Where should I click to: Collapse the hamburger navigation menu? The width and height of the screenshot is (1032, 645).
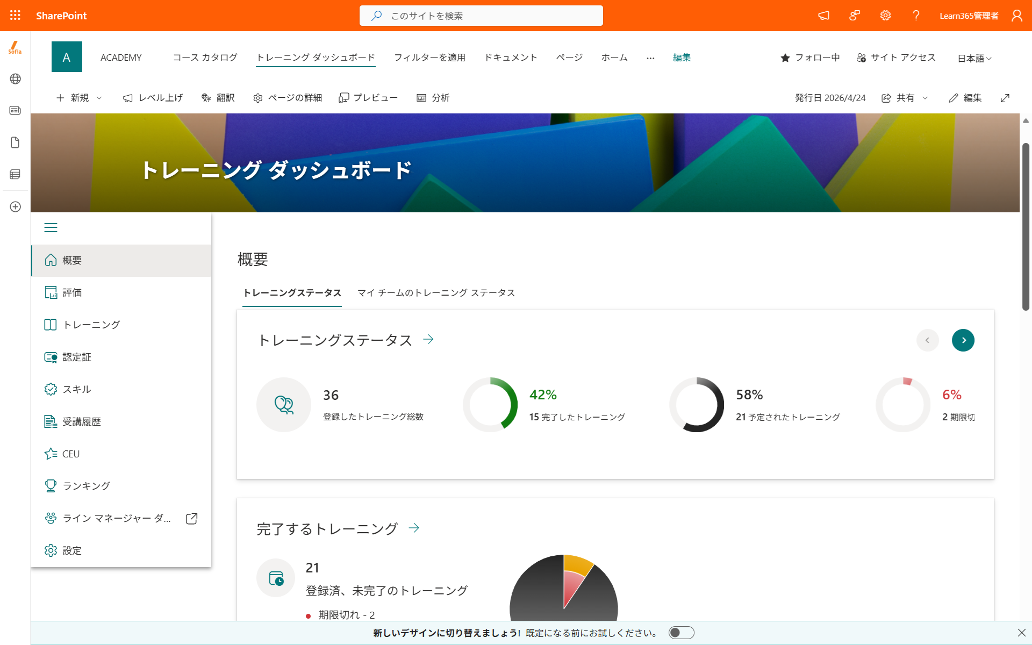pos(51,227)
